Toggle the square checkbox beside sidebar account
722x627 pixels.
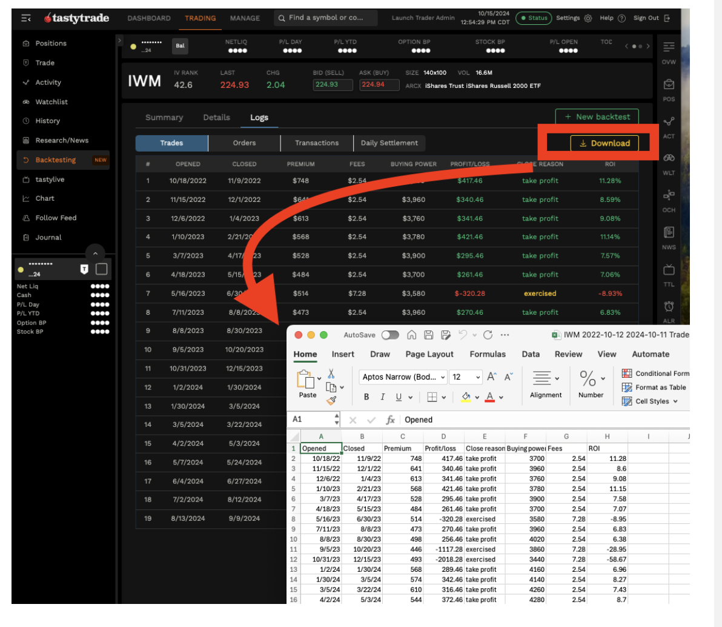pos(101,269)
